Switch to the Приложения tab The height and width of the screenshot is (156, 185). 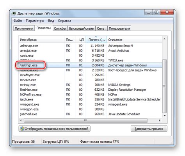coord(24,29)
